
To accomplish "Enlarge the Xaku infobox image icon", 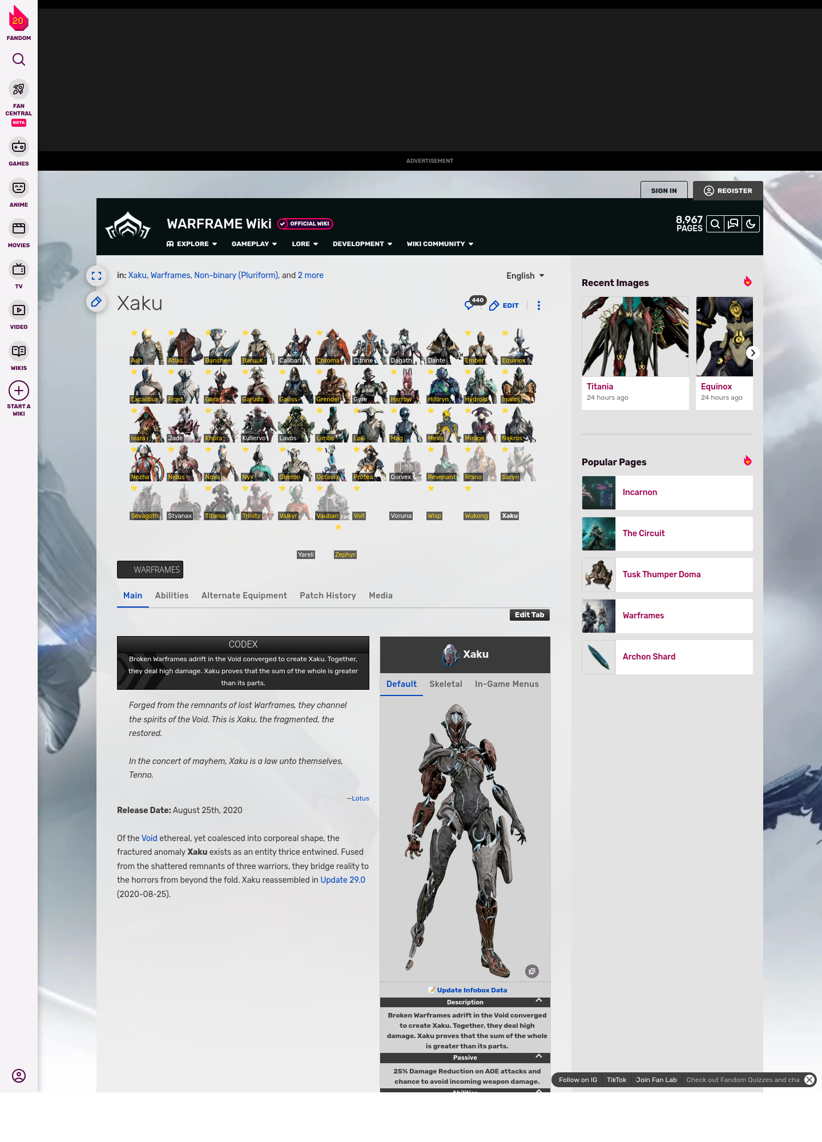I will pos(532,971).
